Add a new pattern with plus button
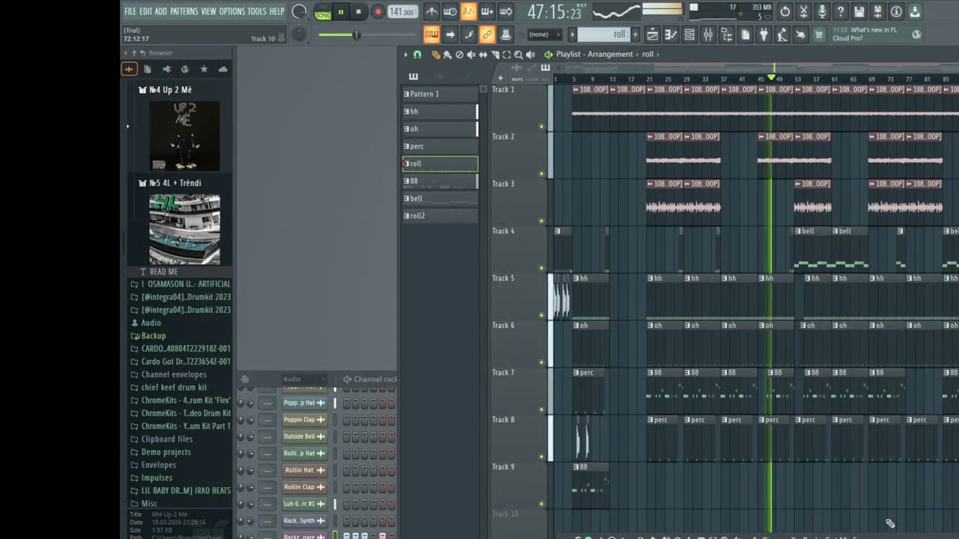Image resolution: width=959 pixels, height=539 pixels. (635, 34)
